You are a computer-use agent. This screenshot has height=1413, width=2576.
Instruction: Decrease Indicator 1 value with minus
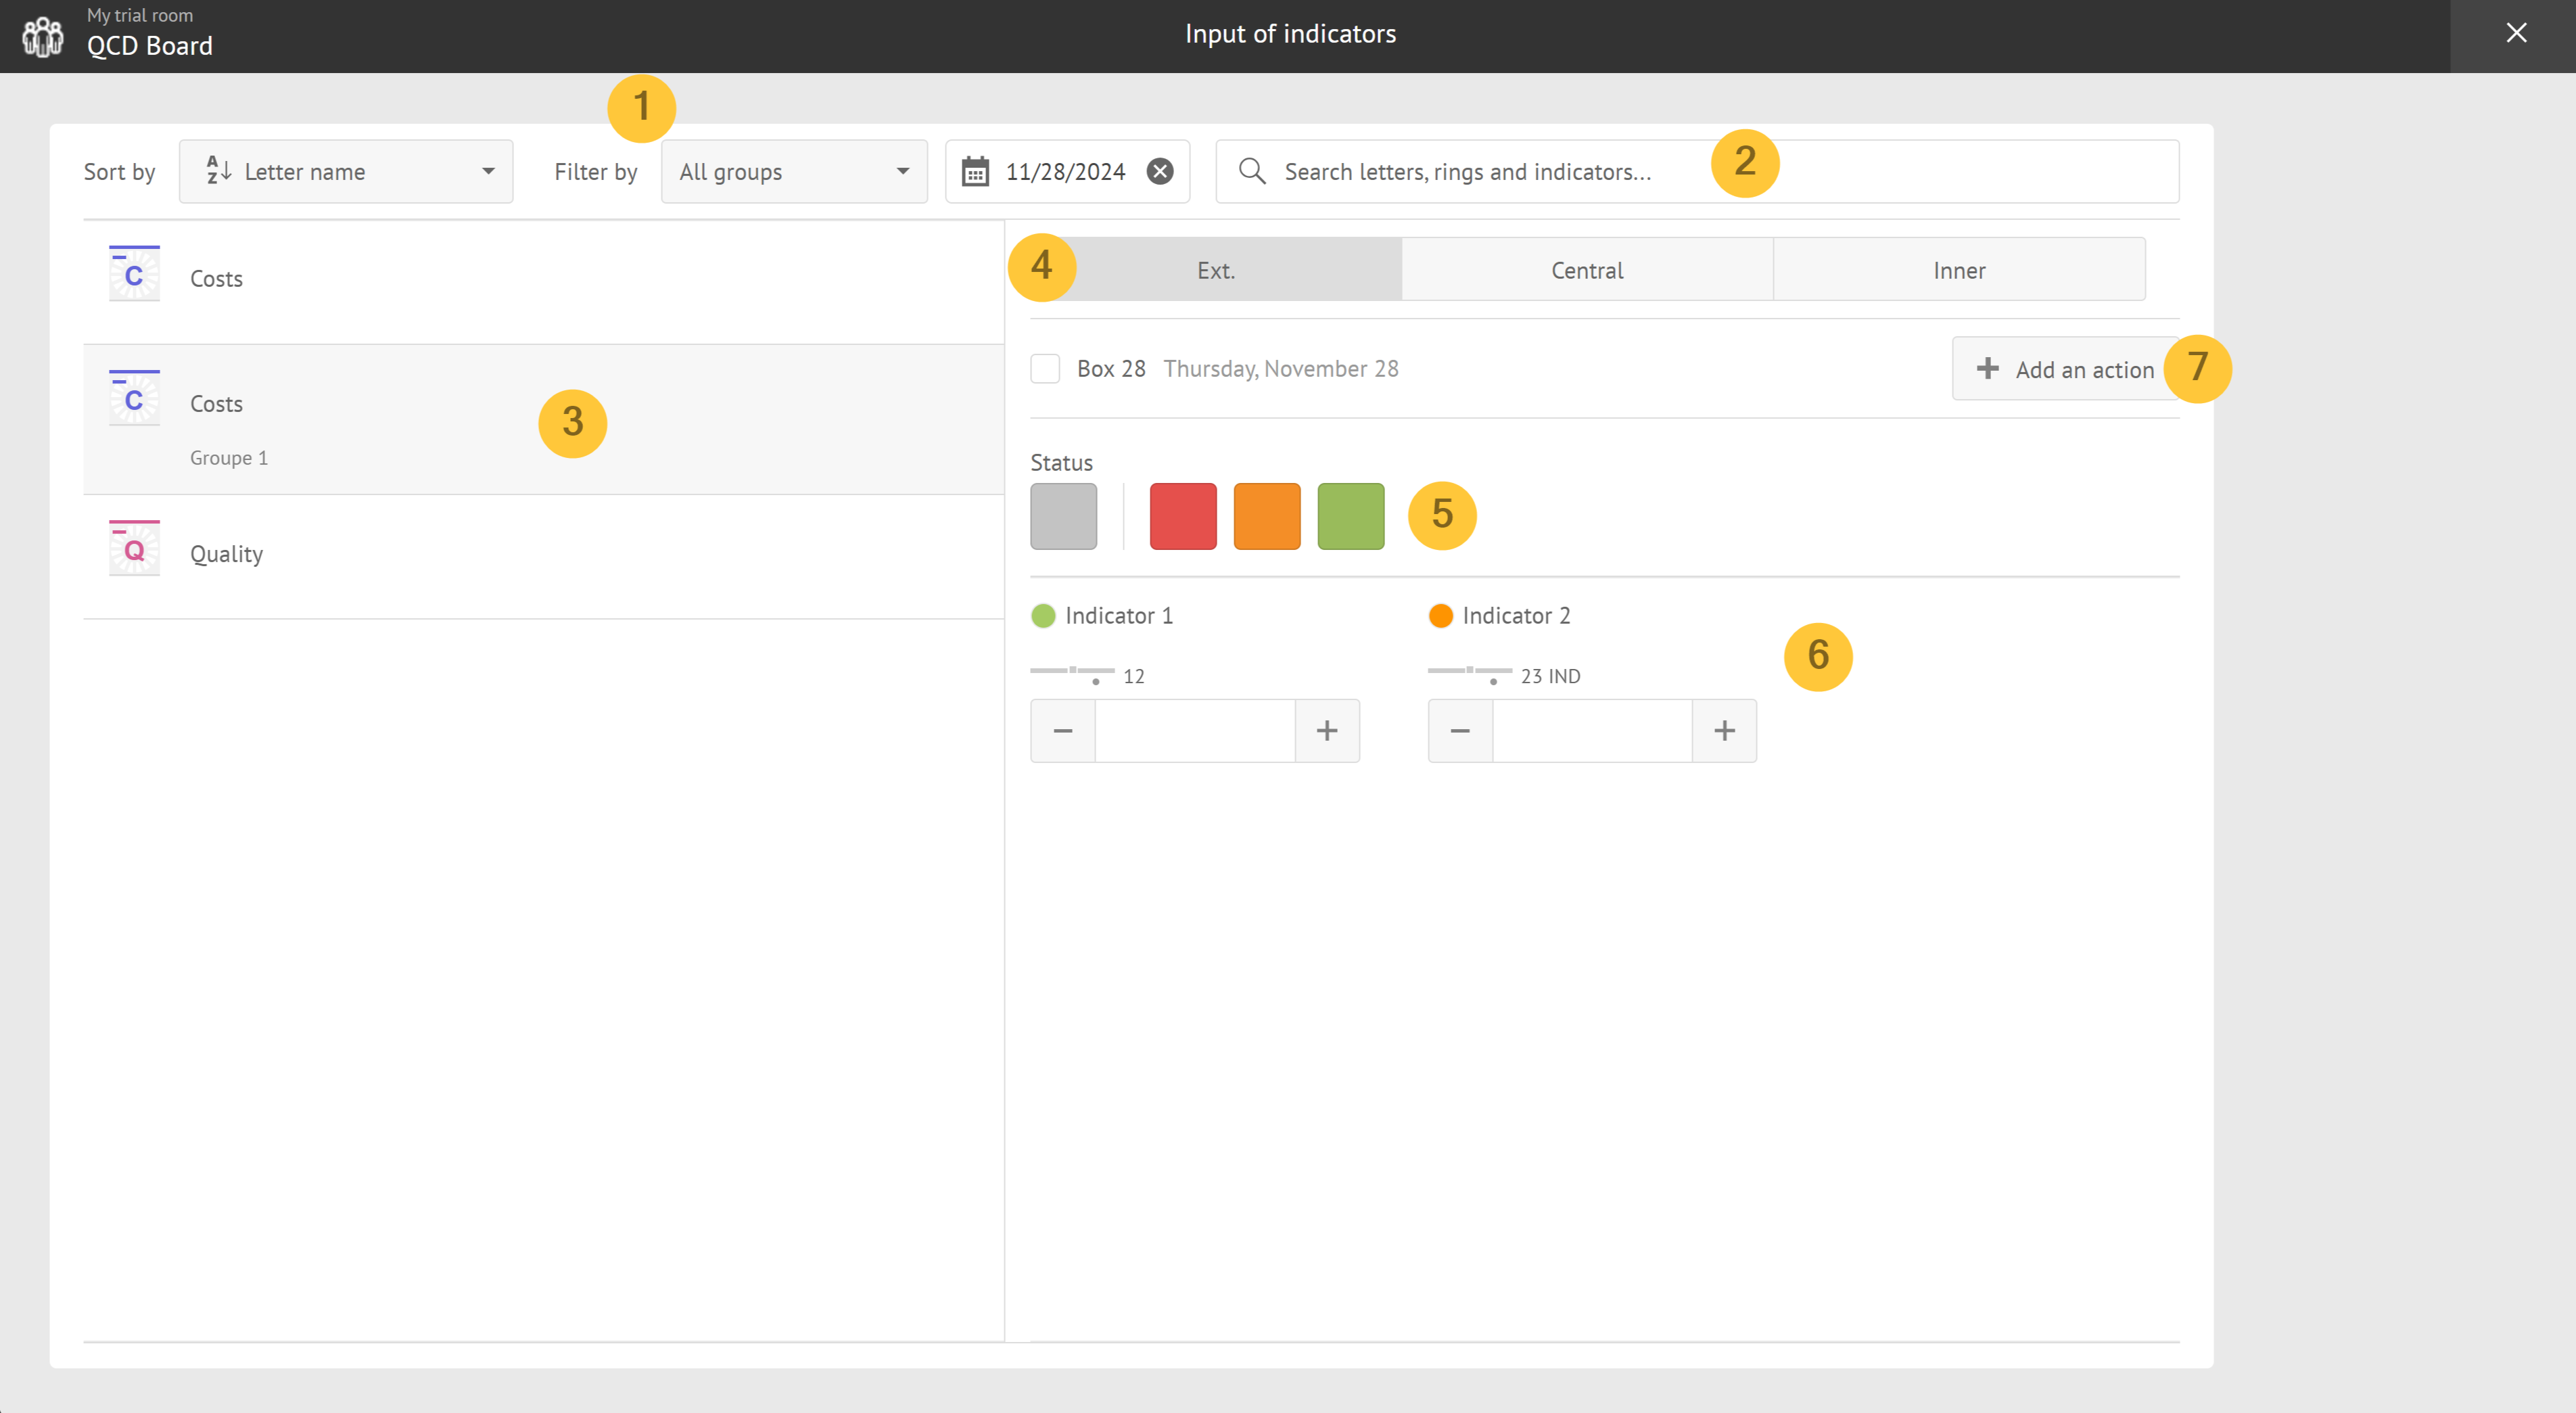coord(1063,731)
